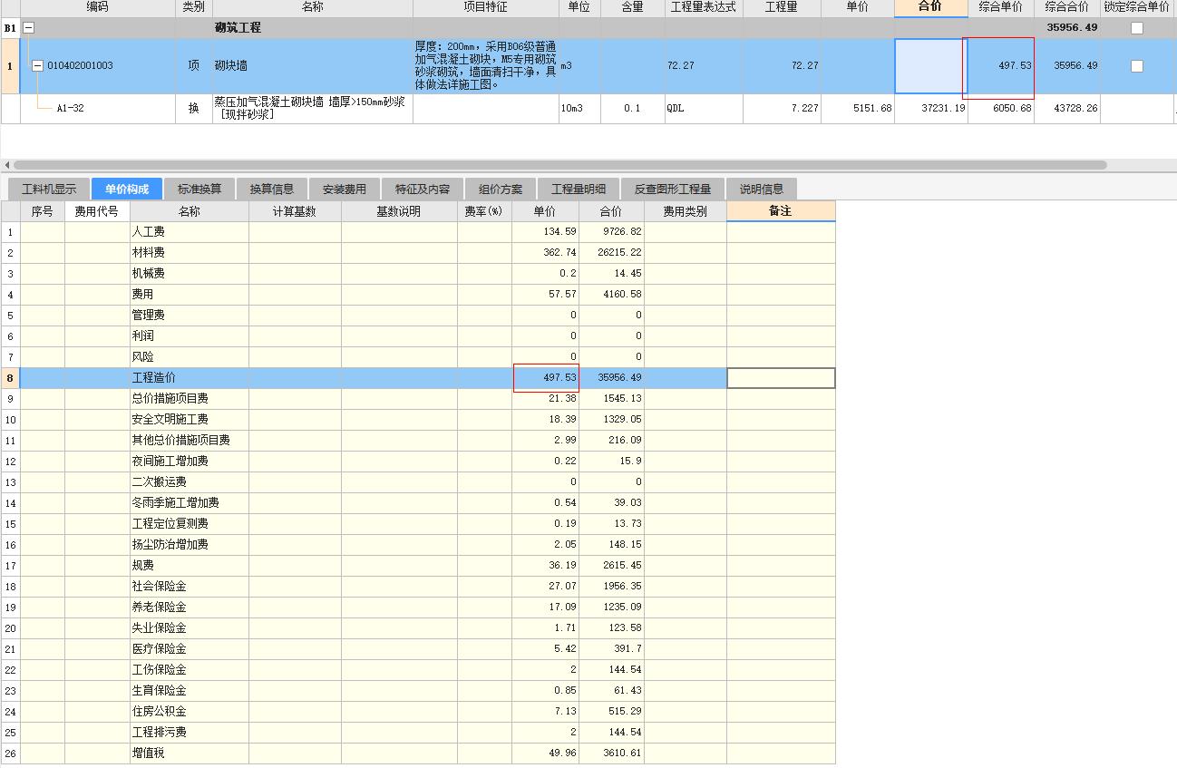The image size is (1177, 768).
Task: Switch to the 说明信息 tab
Action: pos(762,190)
